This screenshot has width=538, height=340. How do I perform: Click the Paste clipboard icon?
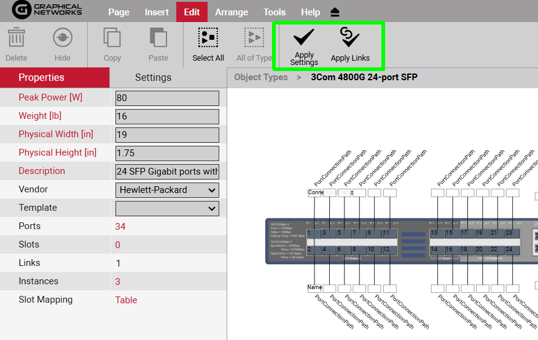coord(158,39)
